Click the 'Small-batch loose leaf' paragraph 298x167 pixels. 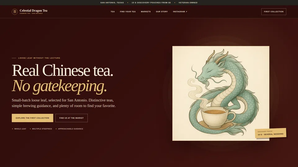[x=64, y=103]
